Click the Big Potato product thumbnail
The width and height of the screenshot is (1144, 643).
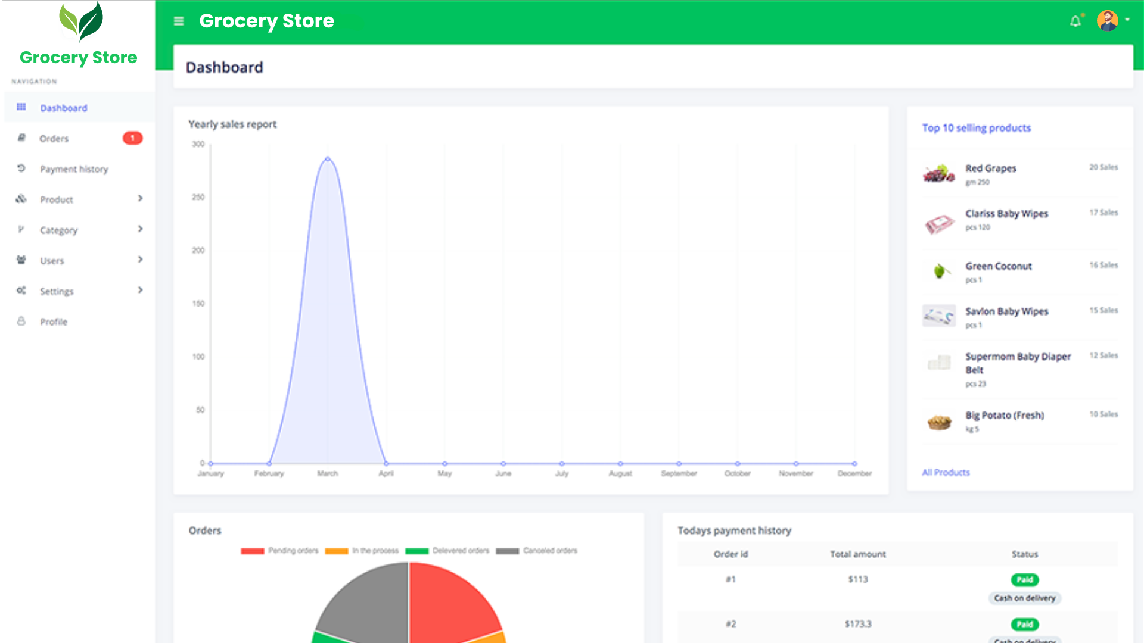coord(939,422)
